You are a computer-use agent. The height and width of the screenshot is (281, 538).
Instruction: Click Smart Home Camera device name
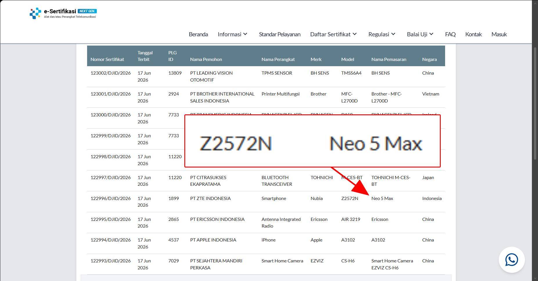coord(282,261)
